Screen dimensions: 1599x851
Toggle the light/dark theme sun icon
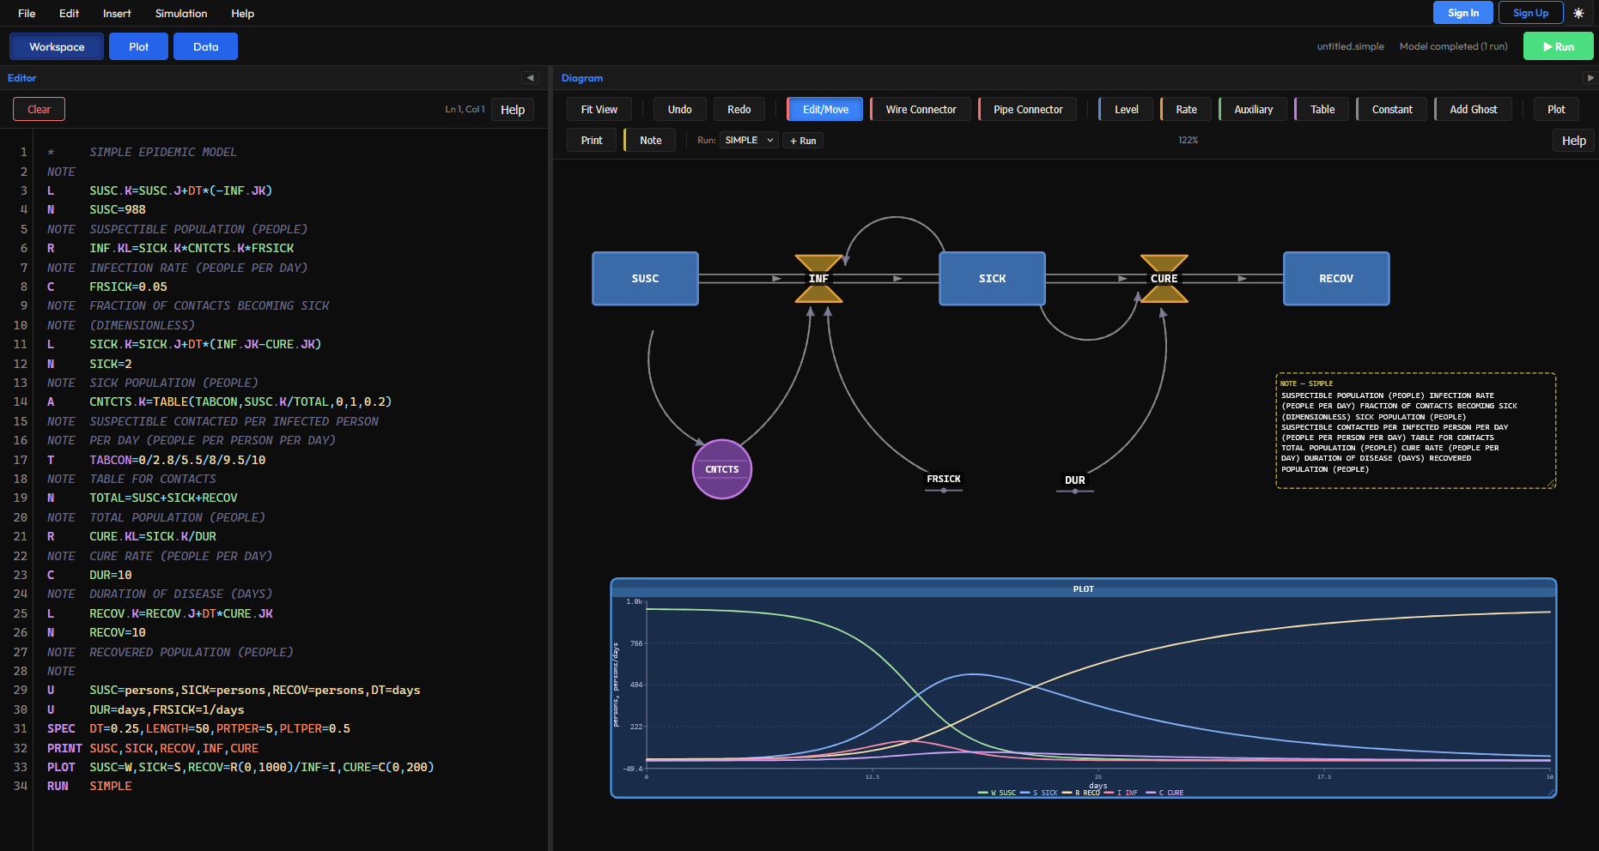pos(1578,13)
